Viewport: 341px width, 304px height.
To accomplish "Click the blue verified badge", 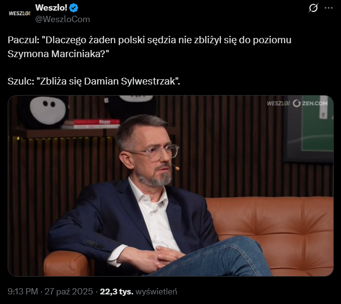I will point(73,8).
